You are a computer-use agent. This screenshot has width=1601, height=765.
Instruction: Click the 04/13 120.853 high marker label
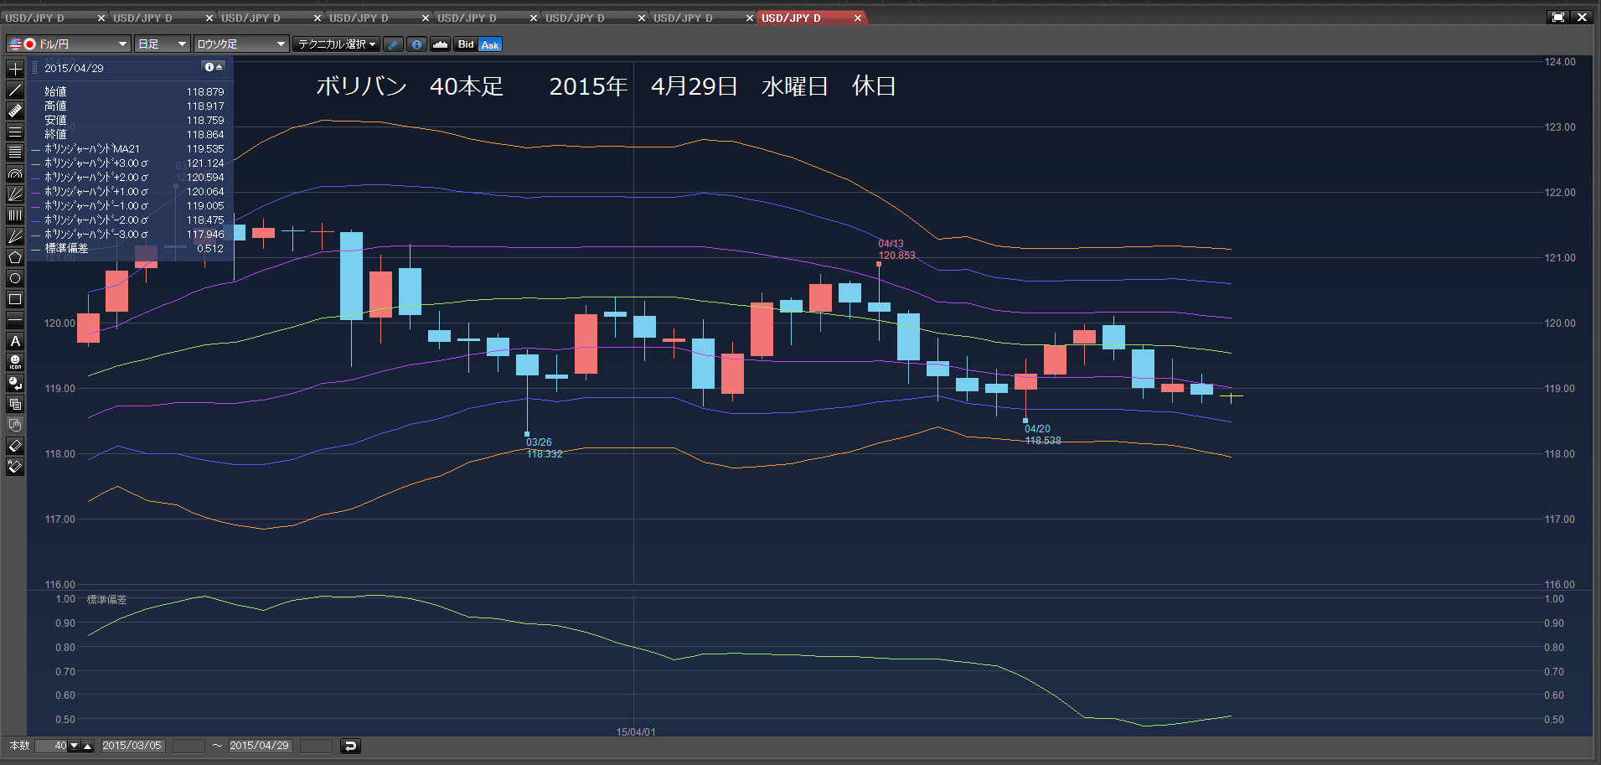[896, 250]
